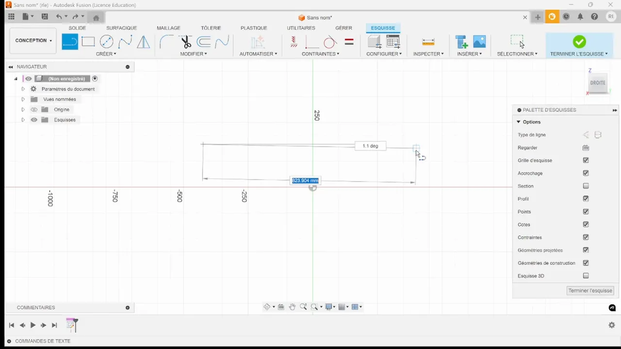Open the CONTRAINTES dropdown menu

tap(320, 54)
